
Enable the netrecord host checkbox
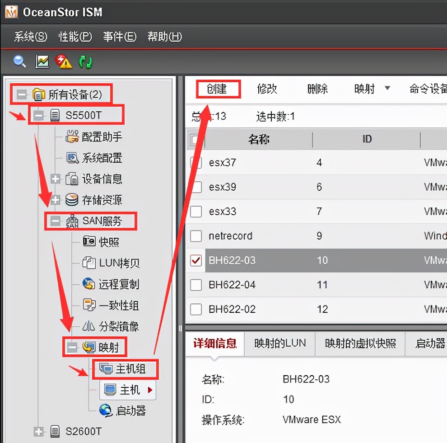[x=196, y=236]
